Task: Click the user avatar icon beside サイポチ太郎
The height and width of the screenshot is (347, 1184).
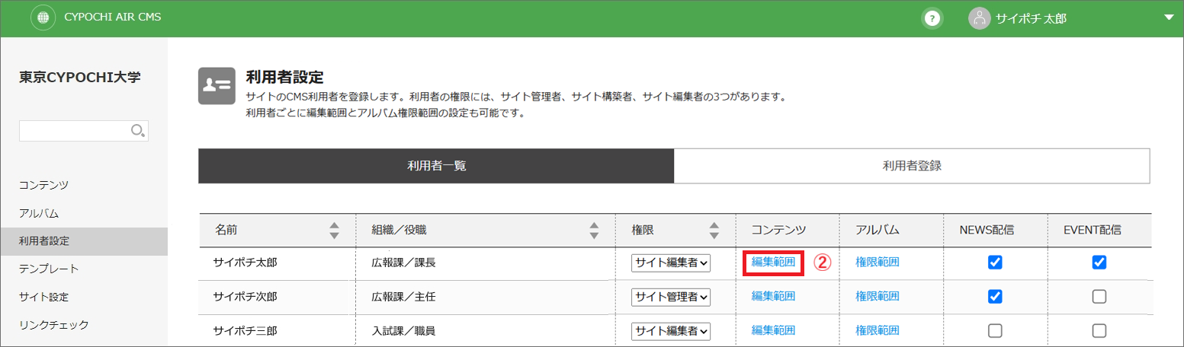Action: click(980, 18)
